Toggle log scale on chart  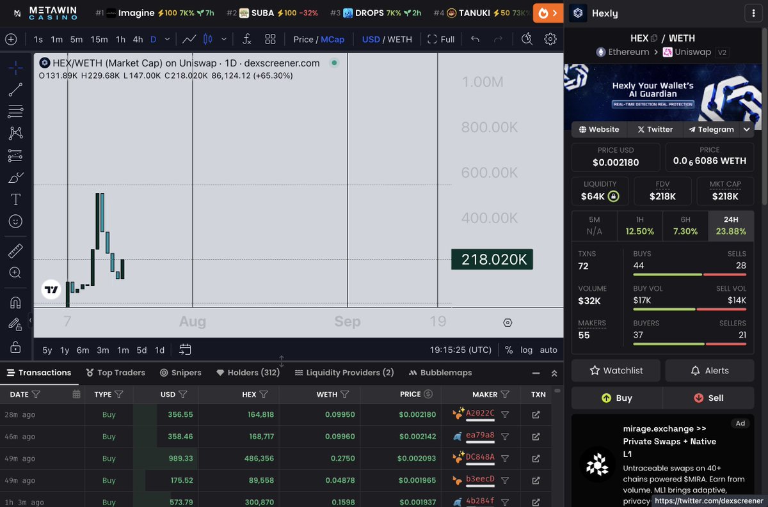point(526,350)
